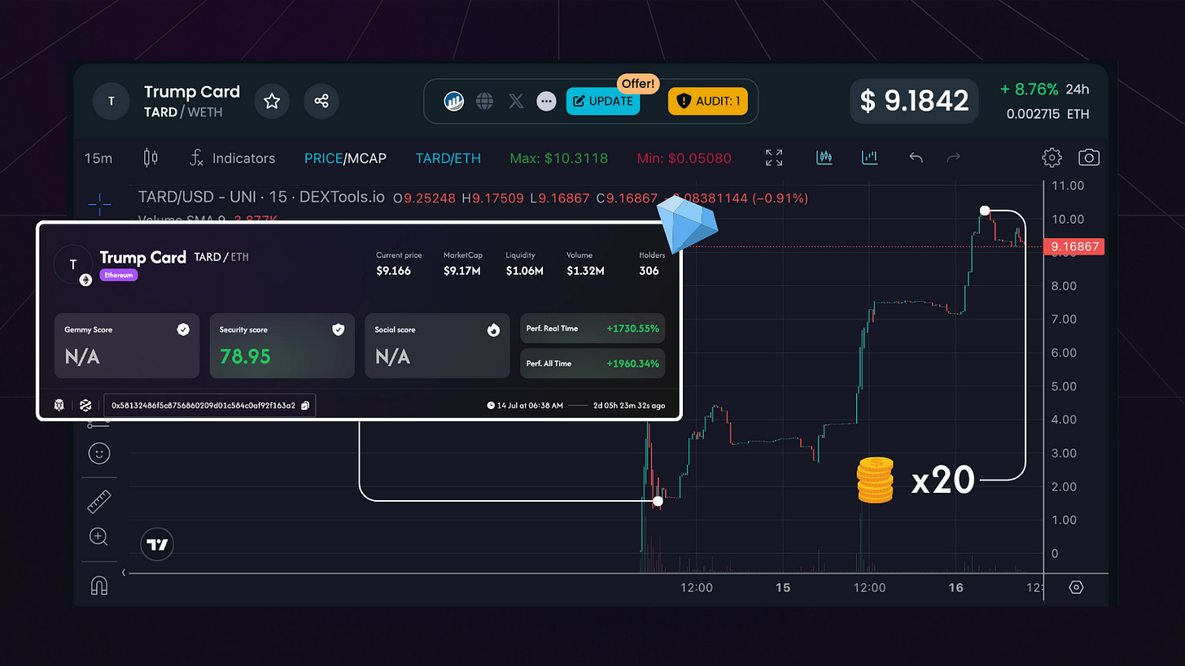Redo the last chart action

[x=954, y=158]
